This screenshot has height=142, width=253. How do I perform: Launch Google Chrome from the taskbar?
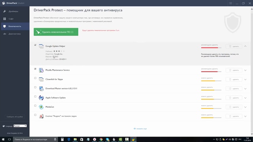(101, 139)
